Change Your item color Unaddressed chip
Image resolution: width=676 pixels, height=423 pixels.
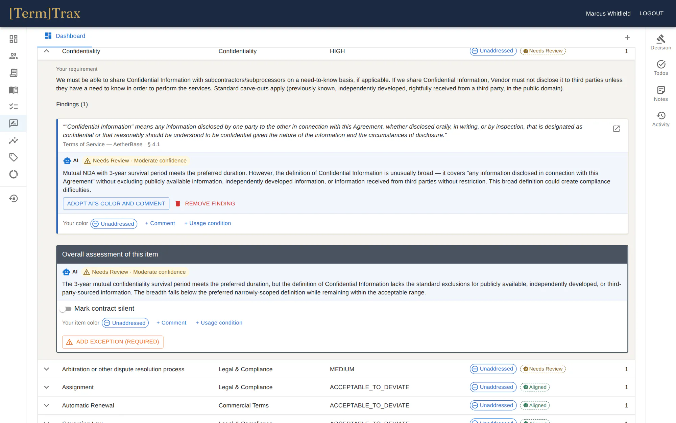(x=125, y=323)
